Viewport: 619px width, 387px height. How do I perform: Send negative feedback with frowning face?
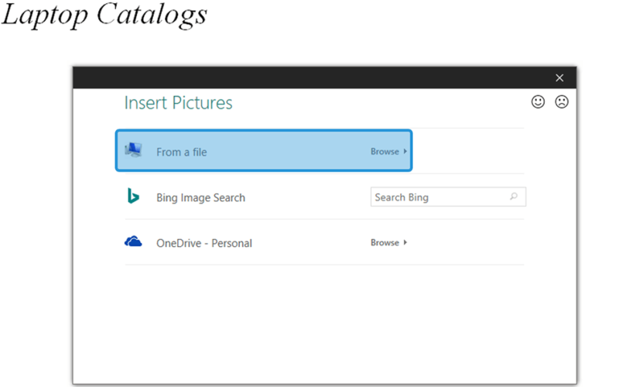(562, 101)
